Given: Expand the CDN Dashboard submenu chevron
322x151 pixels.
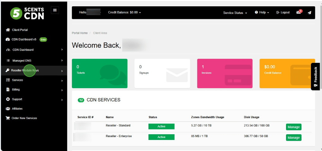Looking at the screenshot, I should 62,50.
